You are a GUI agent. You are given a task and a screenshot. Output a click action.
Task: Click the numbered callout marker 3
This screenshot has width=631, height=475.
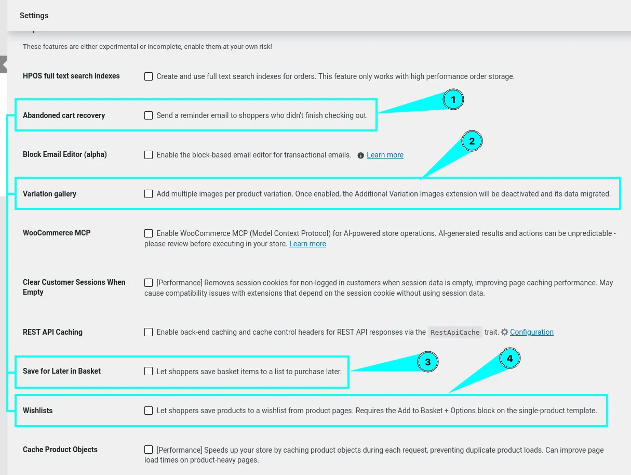(x=427, y=362)
